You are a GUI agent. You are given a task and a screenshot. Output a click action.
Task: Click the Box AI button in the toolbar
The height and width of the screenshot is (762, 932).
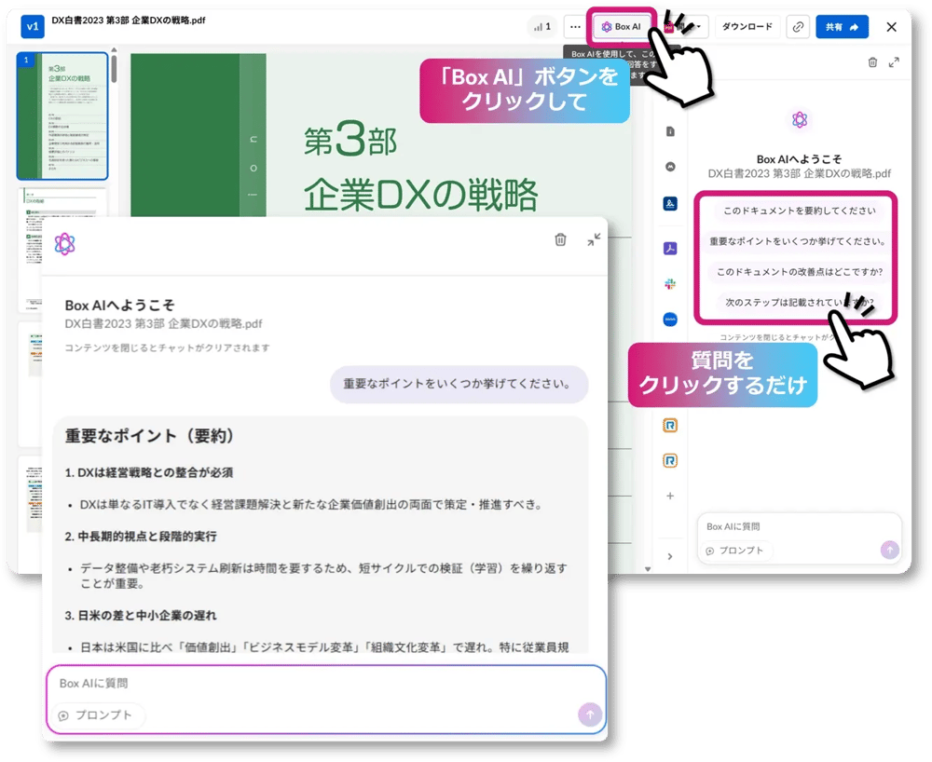tap(622, 27)
